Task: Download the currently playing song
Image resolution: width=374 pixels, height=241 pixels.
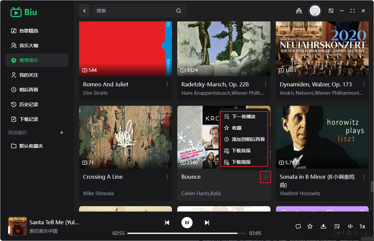Action: pos(323,226)
